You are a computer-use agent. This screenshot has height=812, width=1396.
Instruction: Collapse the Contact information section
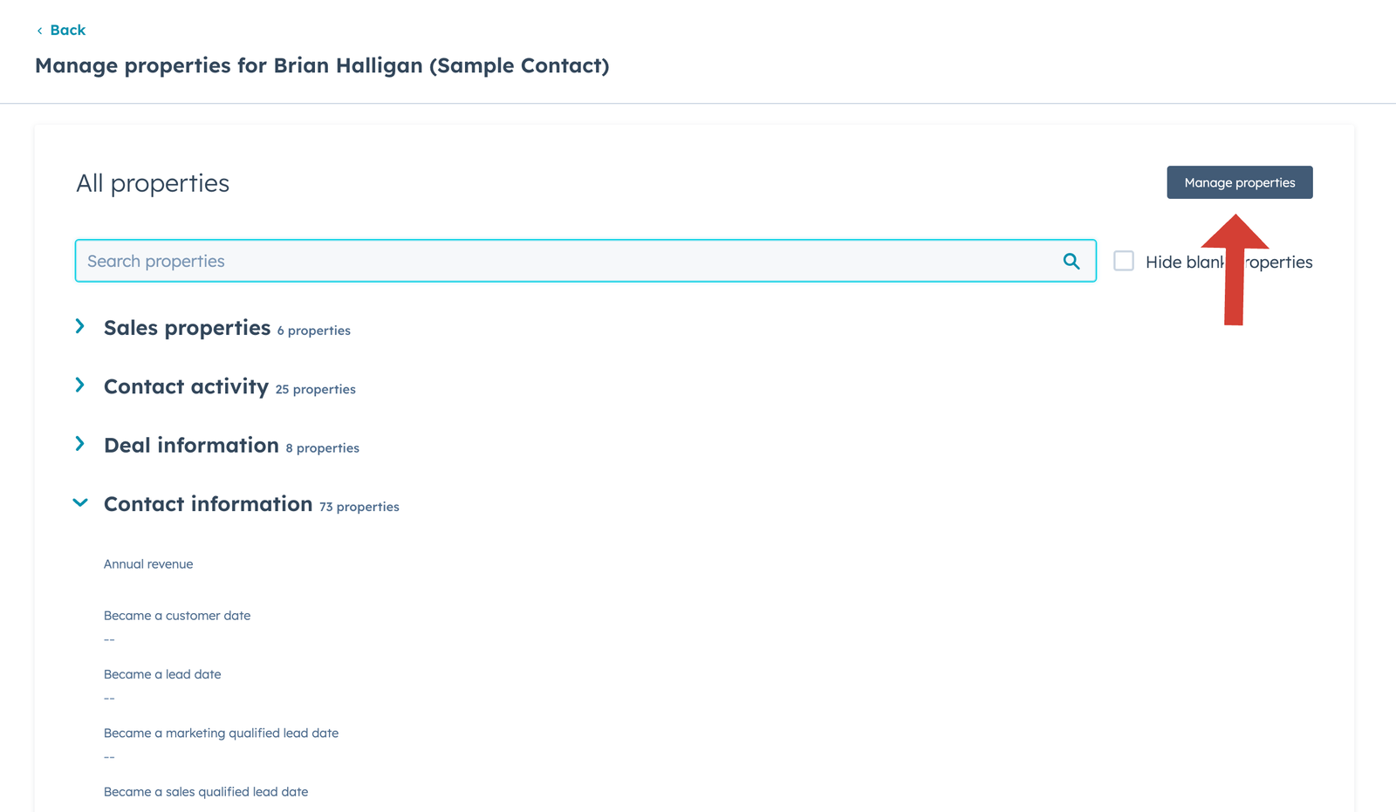tap(80, 502)
